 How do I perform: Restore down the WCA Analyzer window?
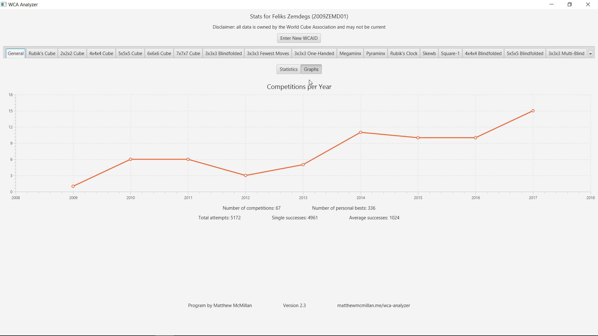pyautogui.click(x=570, y=4)
